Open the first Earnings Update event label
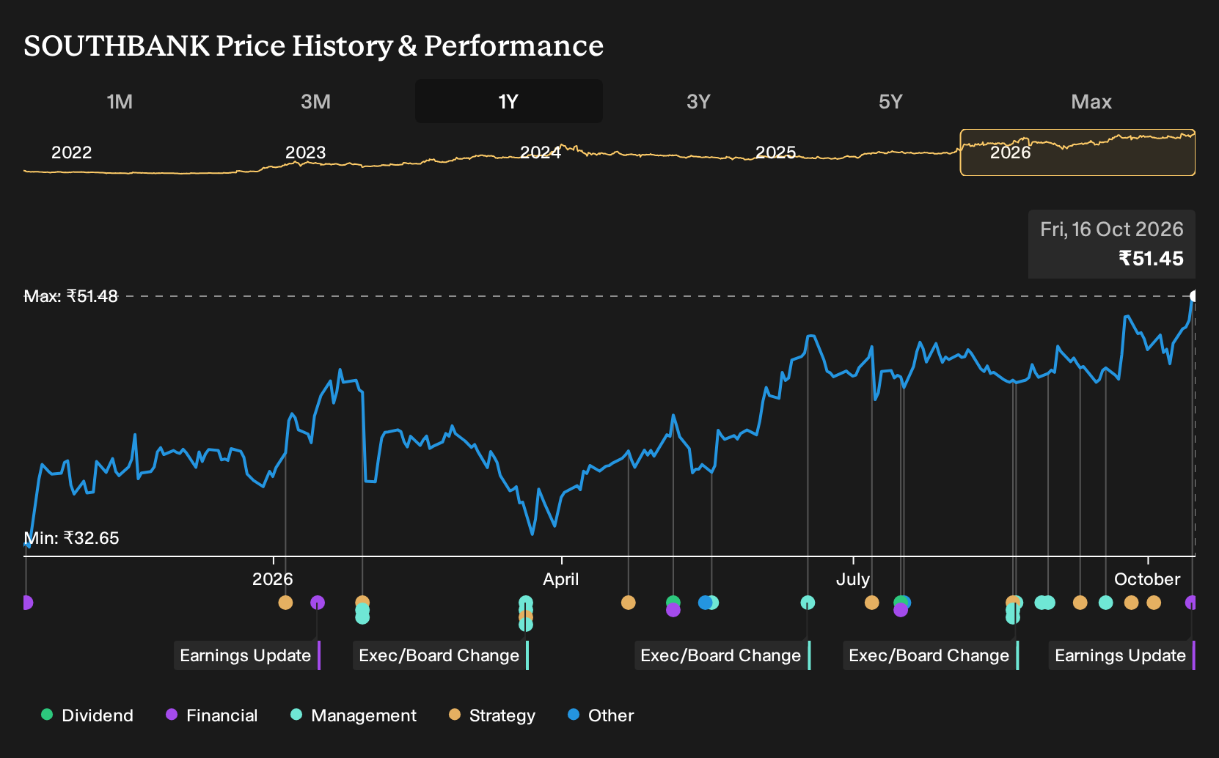1219x758 pixels. [x=247, y=655]
